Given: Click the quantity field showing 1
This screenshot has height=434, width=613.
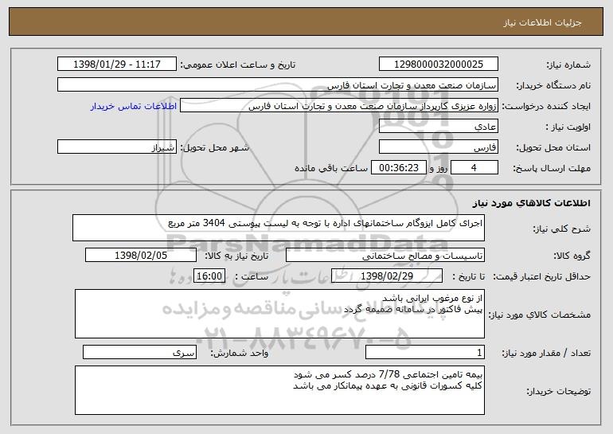Looking at the screenshot, I should tap(425, 352).
